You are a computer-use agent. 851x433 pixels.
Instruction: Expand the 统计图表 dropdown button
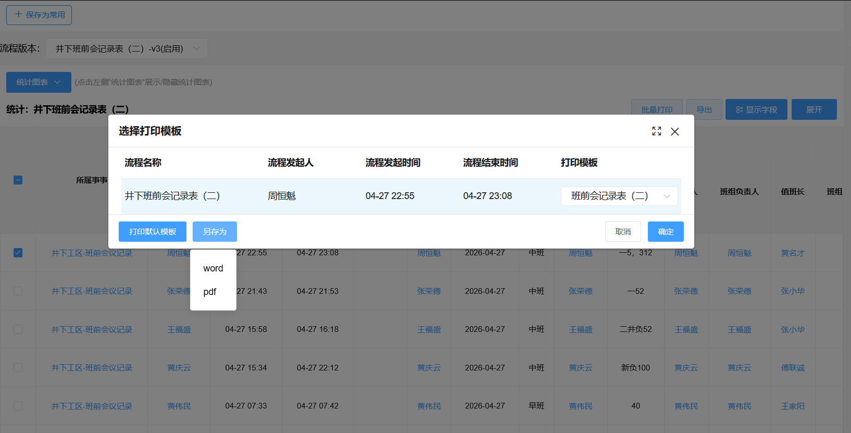tap(39, 82)
